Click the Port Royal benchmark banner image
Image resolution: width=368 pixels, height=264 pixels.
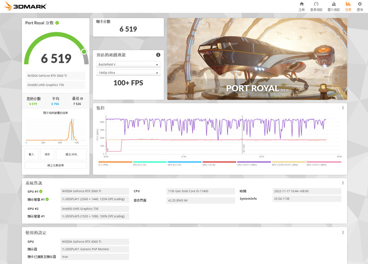257,59
